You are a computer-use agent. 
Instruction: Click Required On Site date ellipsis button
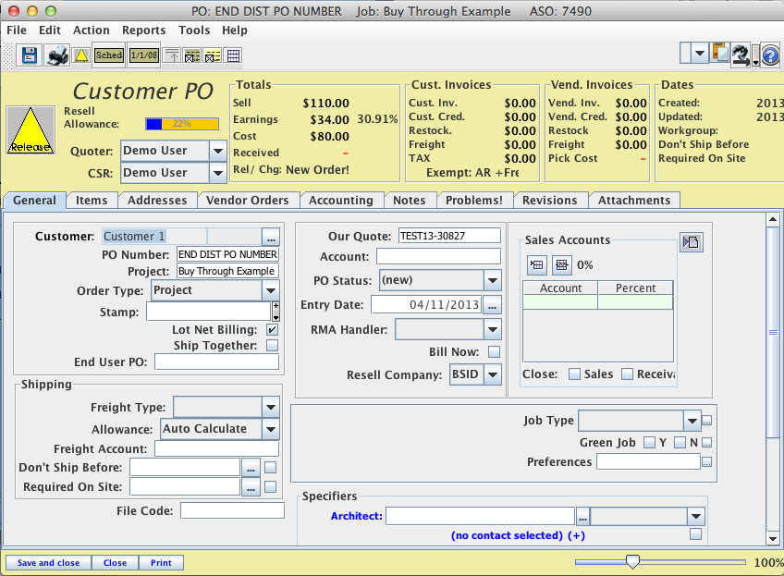coord(251,487)
